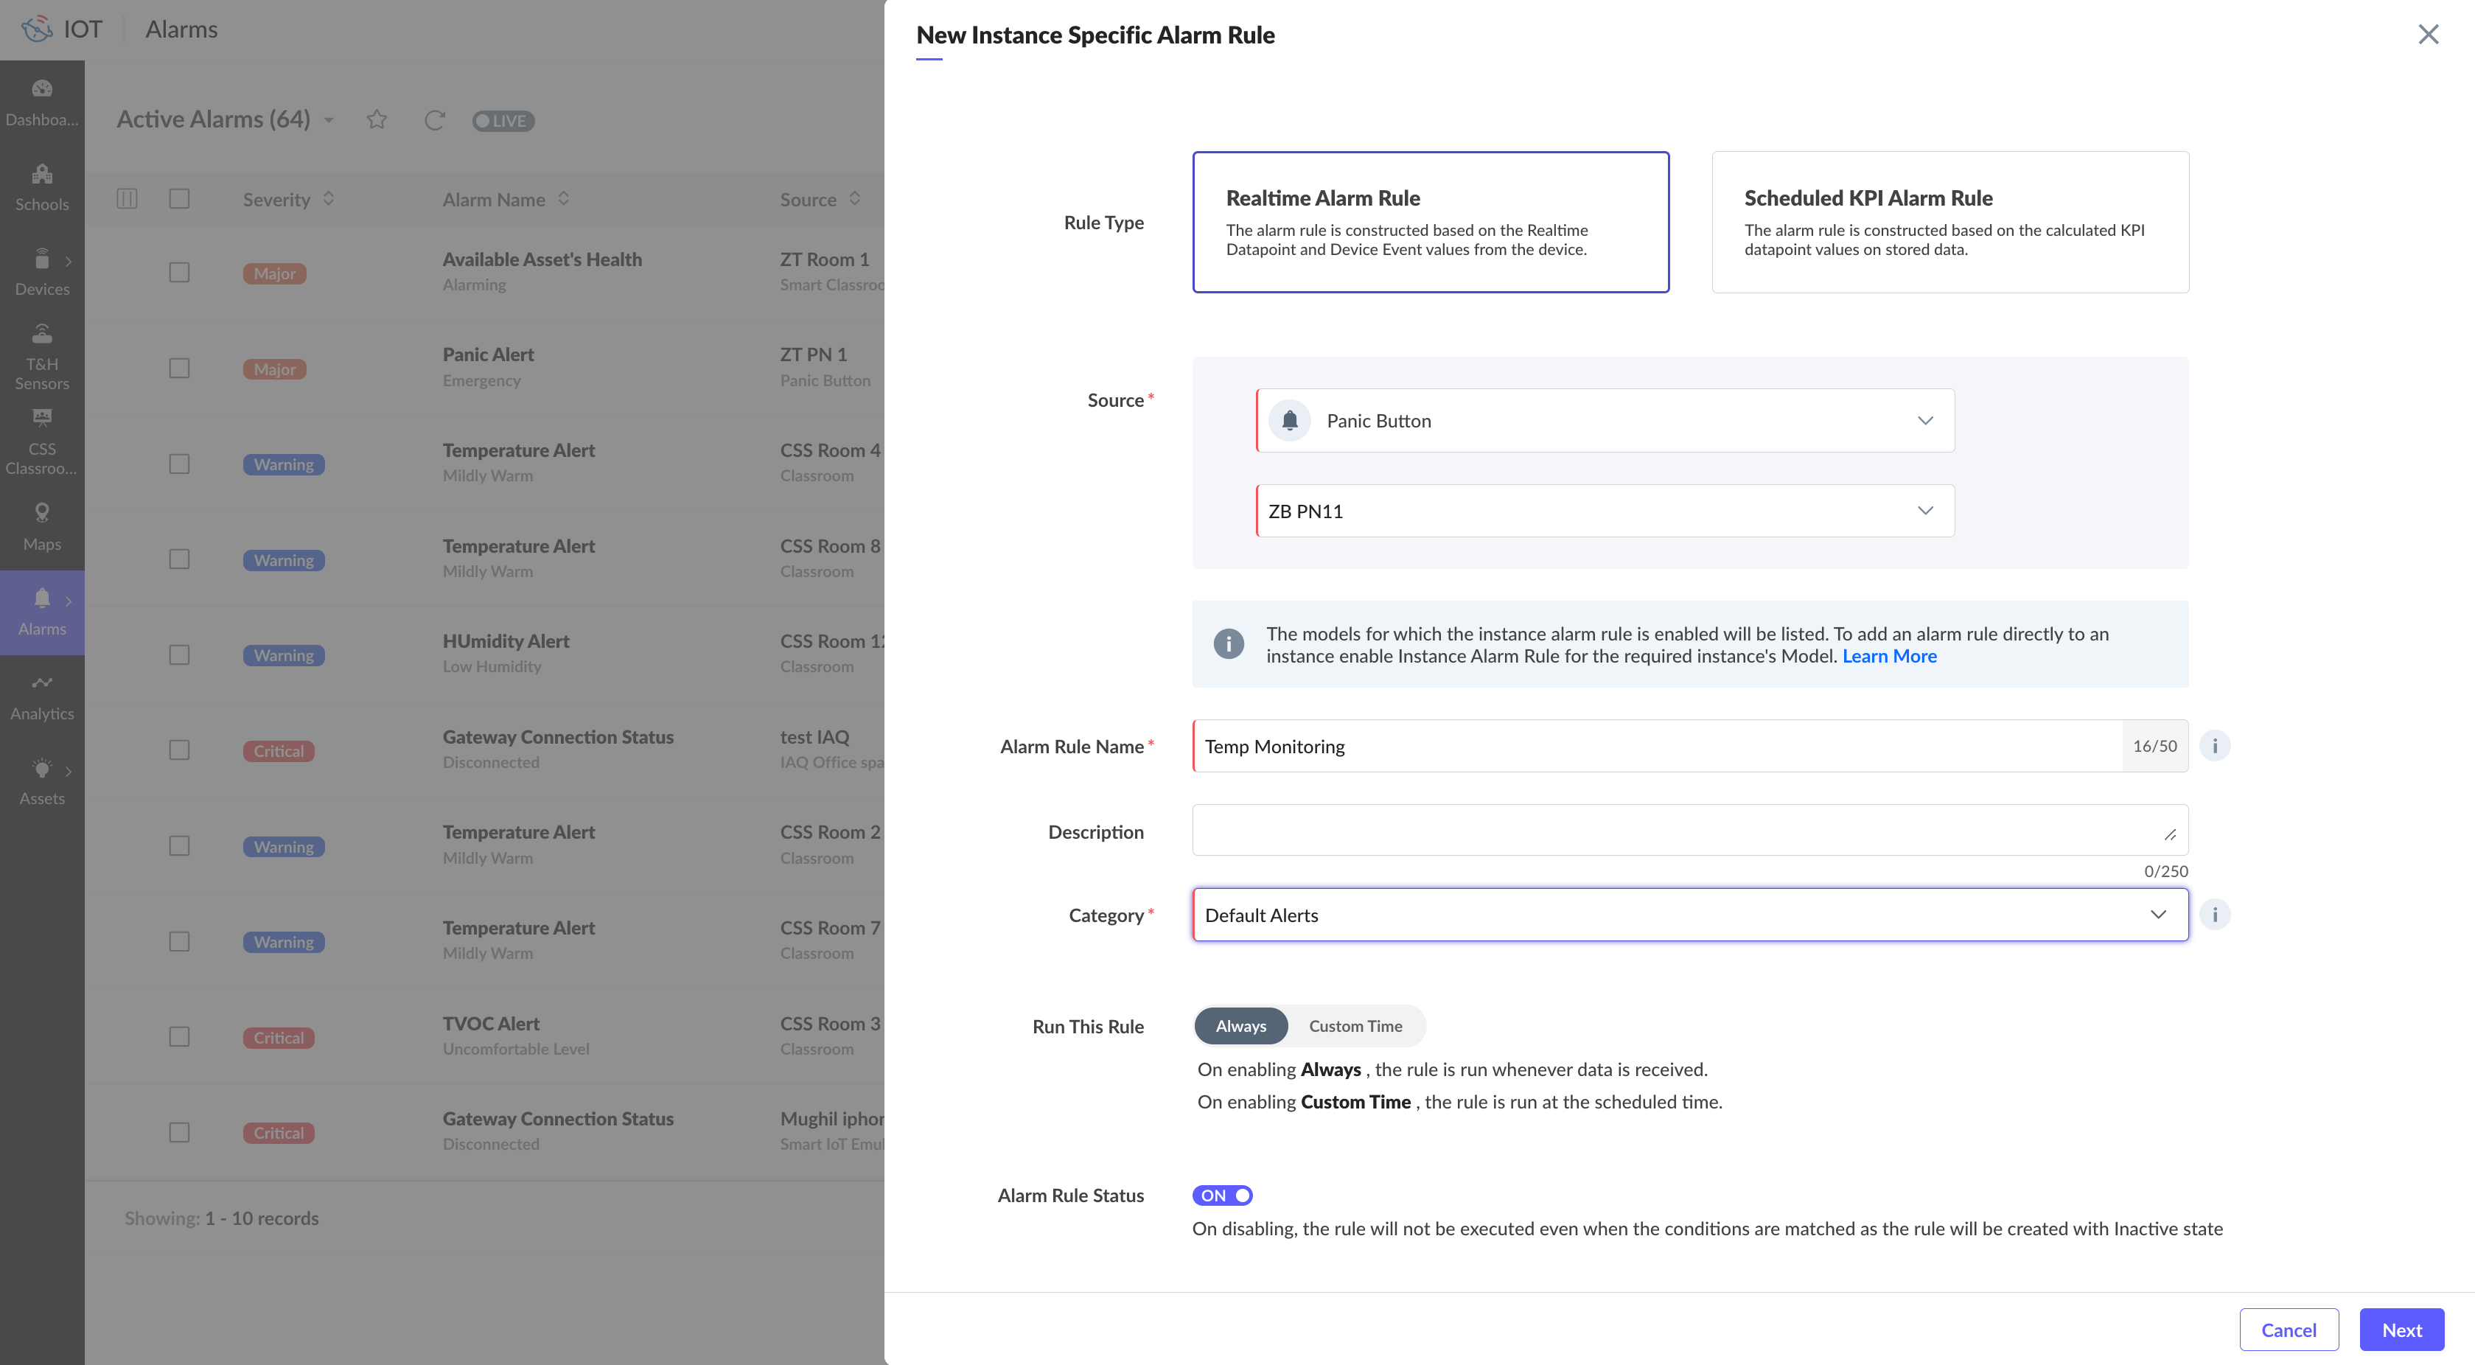Tick the select-all checkbox in table header
The width and height of the screenshot is (2475, 1365).
178,199
